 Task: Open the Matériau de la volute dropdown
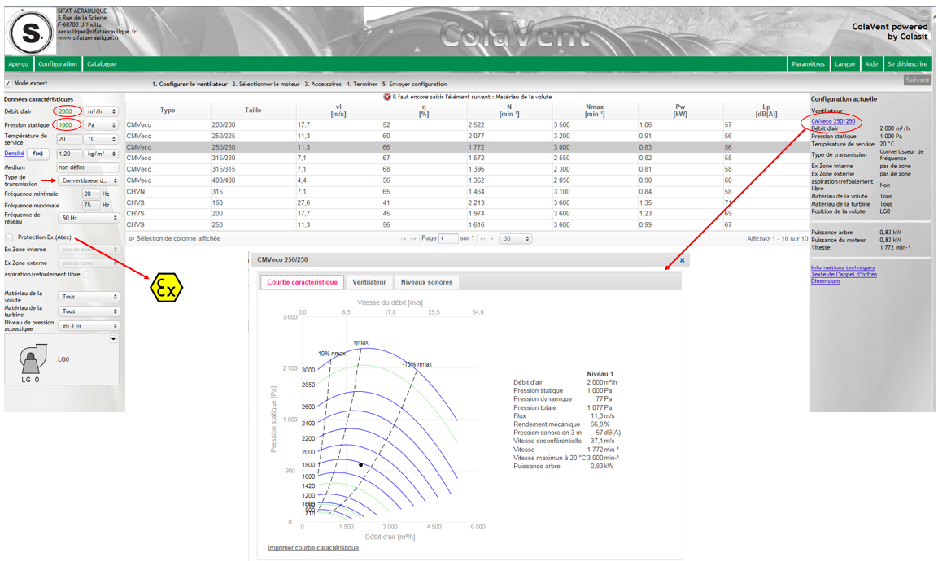[89, 297]
